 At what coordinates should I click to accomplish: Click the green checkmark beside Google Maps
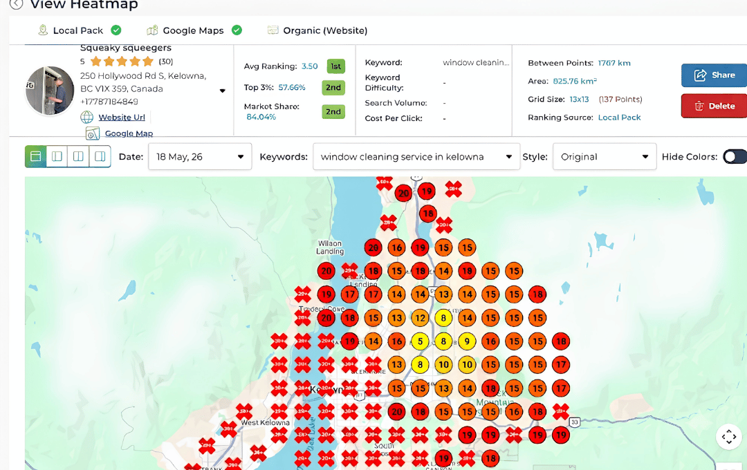[x=237, y=30]
